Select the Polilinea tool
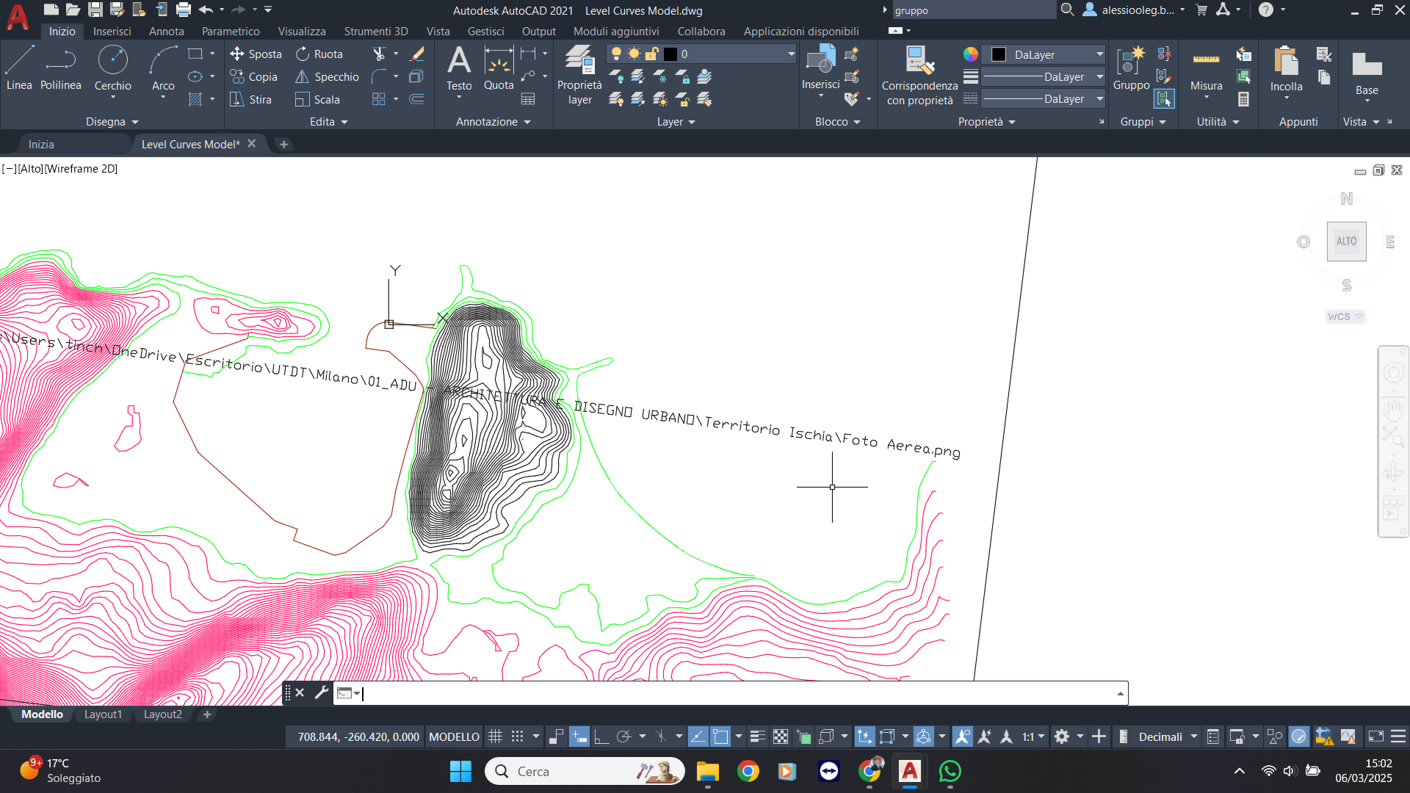 (60, 68)
